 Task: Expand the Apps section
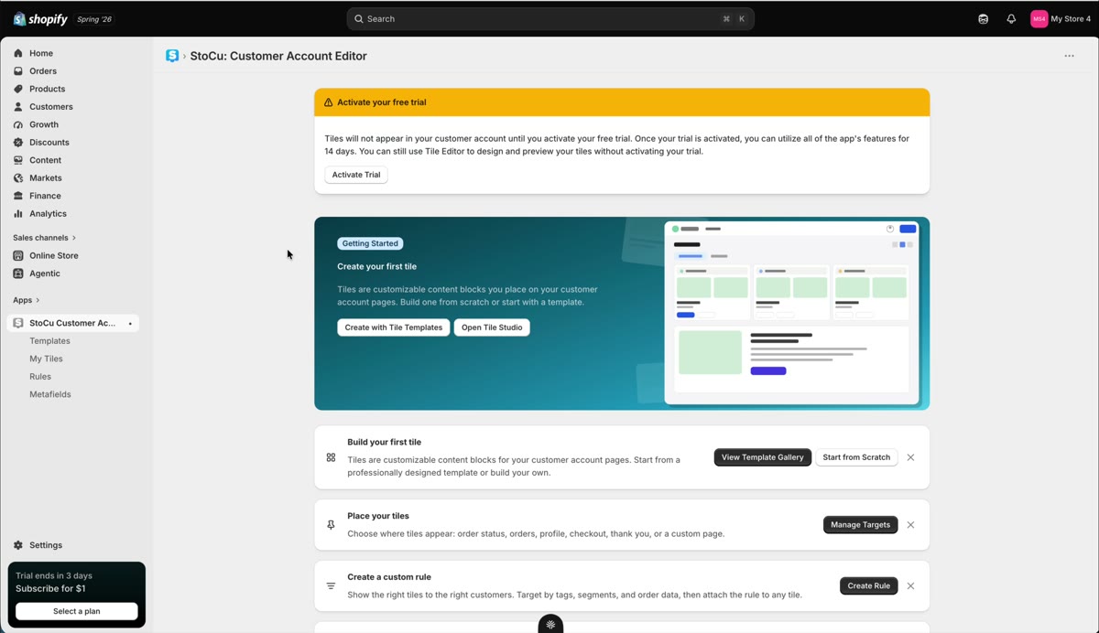click(x=26, y=300)
